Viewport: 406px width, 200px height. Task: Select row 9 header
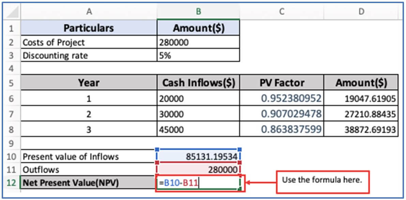12,142
